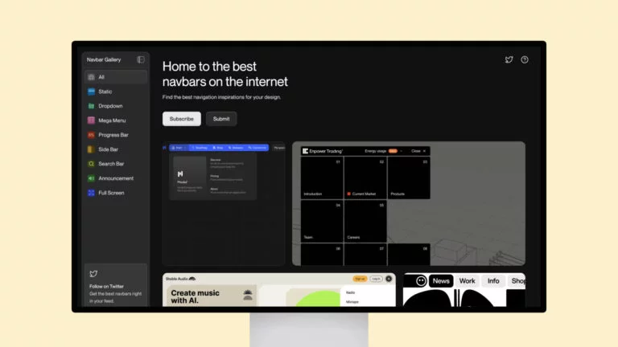Click Follow on Twitter card
Screen dimensions: 618x347
click(116, 288)
